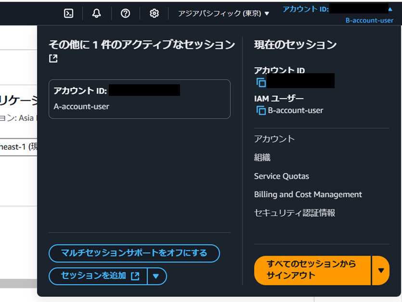Click the IAM ユーザー label

click(x=279, y=98)
